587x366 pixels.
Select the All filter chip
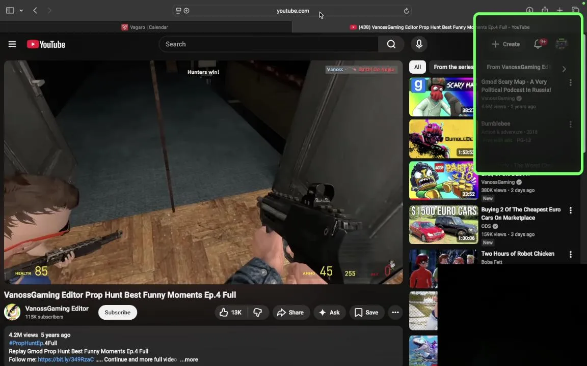(417, 67)
